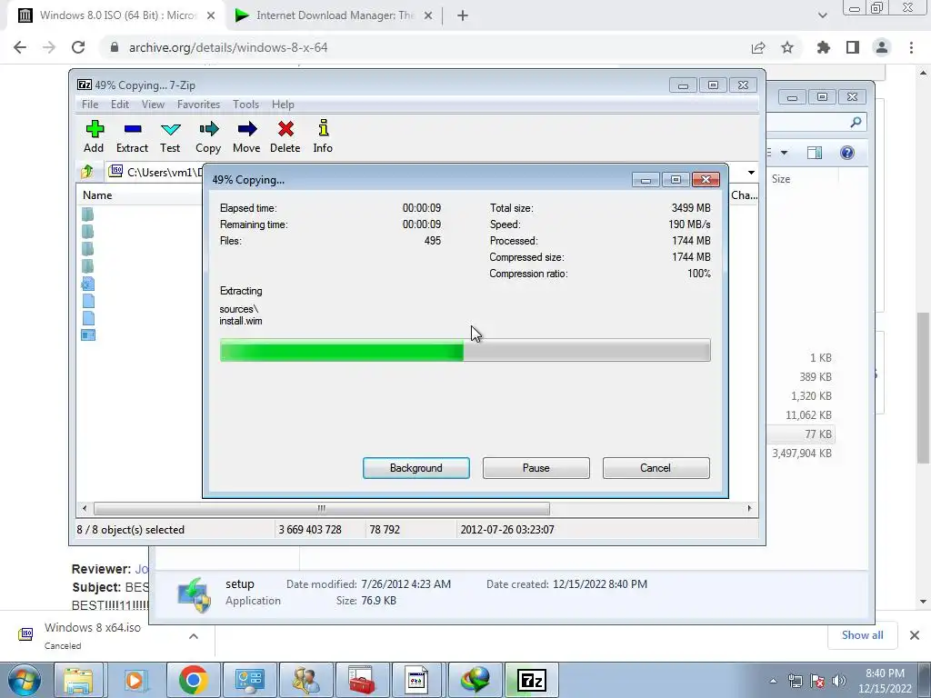Pause the extraction process
The height and width of the screenshot is (698, 931).
pos(536,468)
